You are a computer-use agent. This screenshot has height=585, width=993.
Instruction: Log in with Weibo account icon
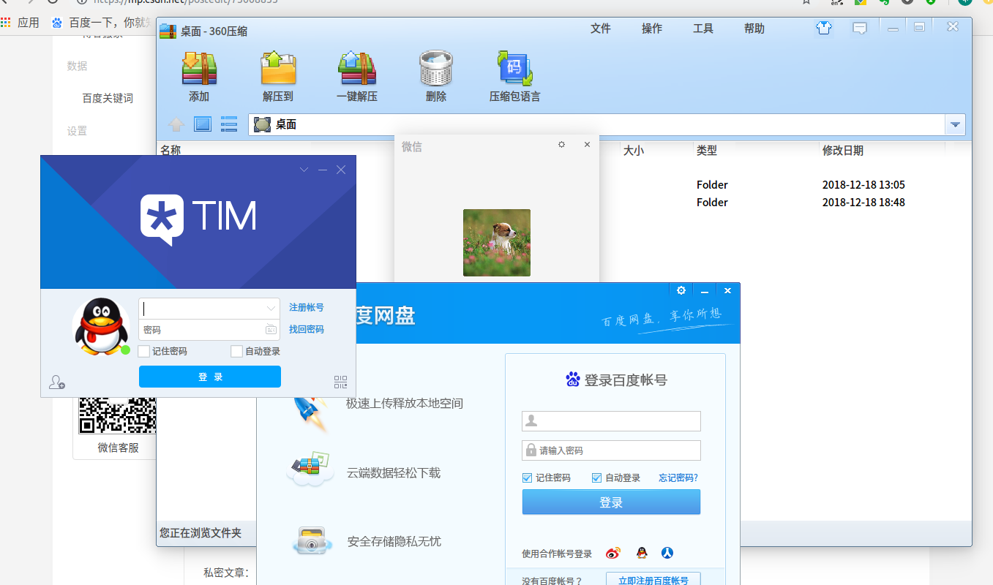pos(613,554)
